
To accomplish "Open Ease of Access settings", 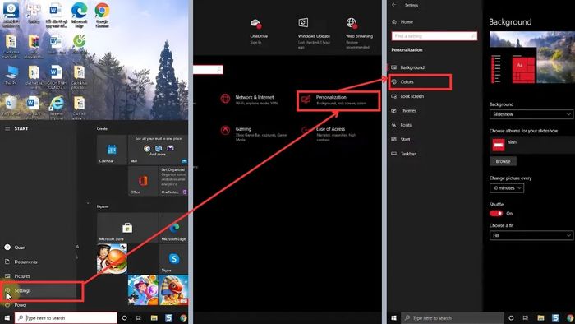I will (x=329, y=133).
